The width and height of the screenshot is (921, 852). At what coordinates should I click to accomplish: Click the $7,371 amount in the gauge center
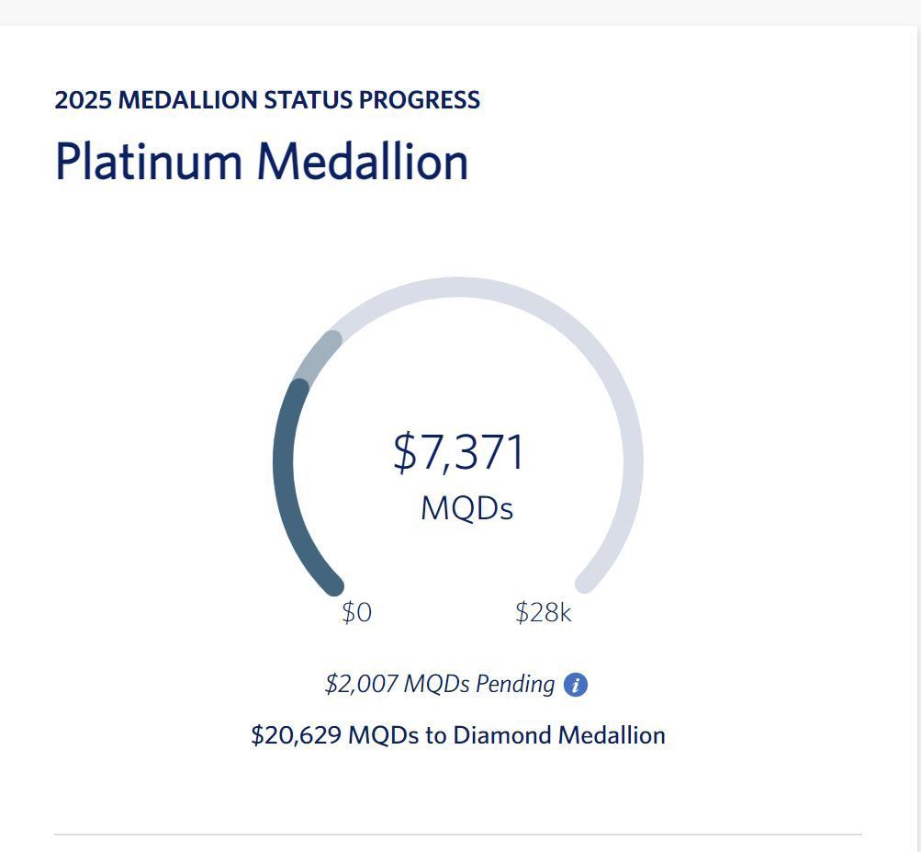click(458, 451)
